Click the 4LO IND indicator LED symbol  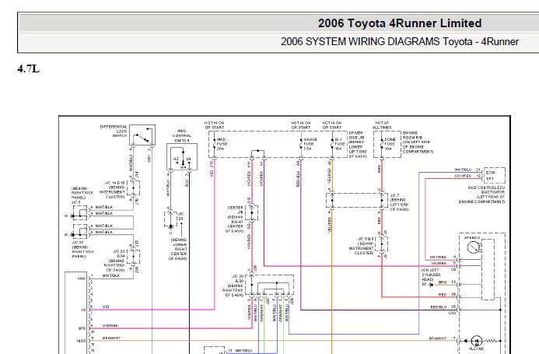(477, 341)
